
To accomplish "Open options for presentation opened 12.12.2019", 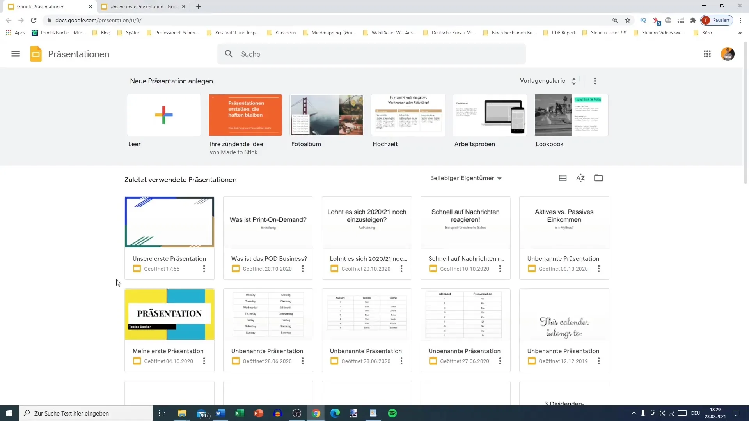I will [x=599, y=361].
